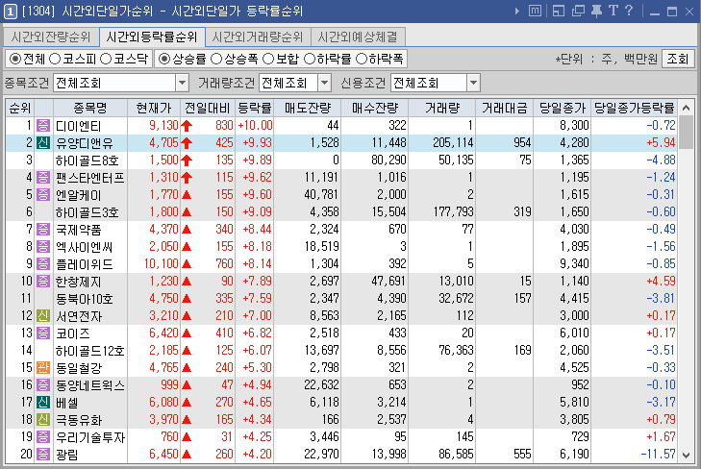Sort by the 등락률 column header
Image resolution: width=701 pixels, height=469 pixels.
point(255,108)
